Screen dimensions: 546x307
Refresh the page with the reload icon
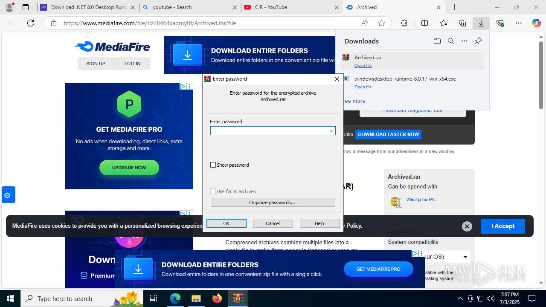[x=31, y=23]
